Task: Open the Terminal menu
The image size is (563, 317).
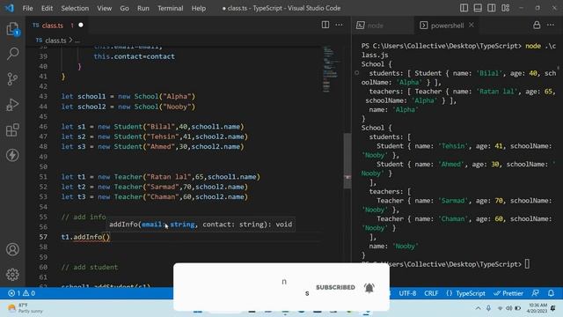Action: 170,8
